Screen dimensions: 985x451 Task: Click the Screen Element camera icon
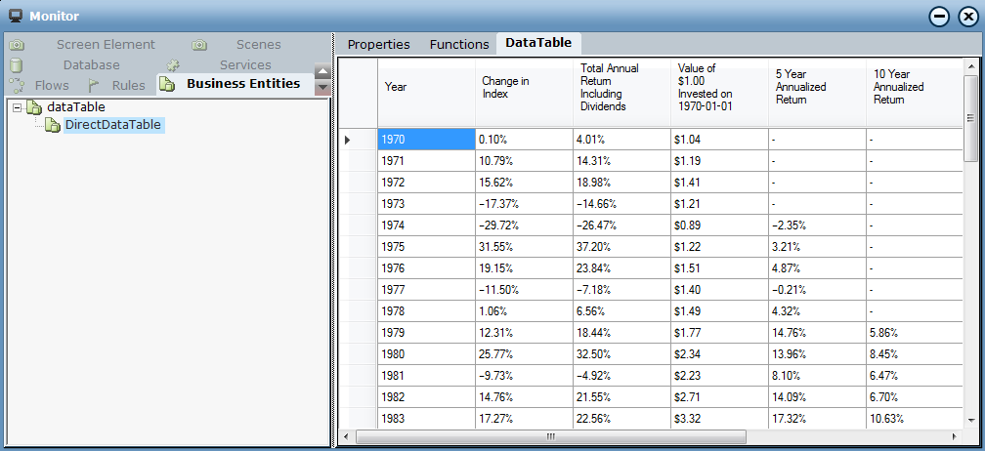[17, 45]
